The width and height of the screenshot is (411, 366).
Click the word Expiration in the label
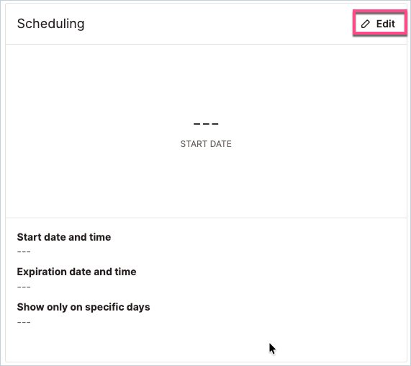42,272
